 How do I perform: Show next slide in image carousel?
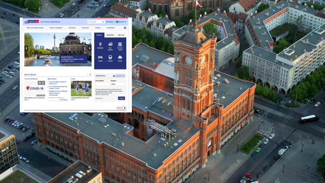pos(90,48)
